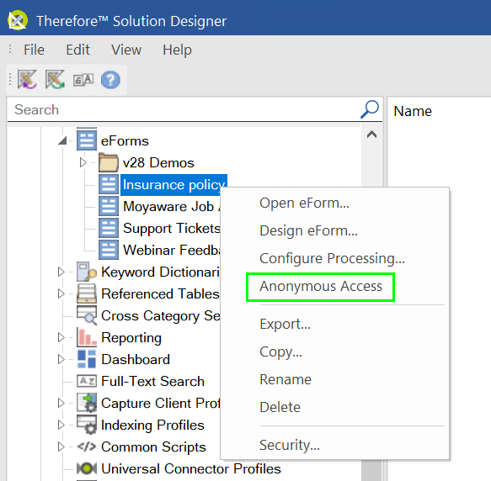Open the File menu
The image size is (491, 481).
(35, 50)
